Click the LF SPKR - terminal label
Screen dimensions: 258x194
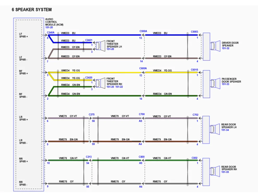click(x=23, y=58)
